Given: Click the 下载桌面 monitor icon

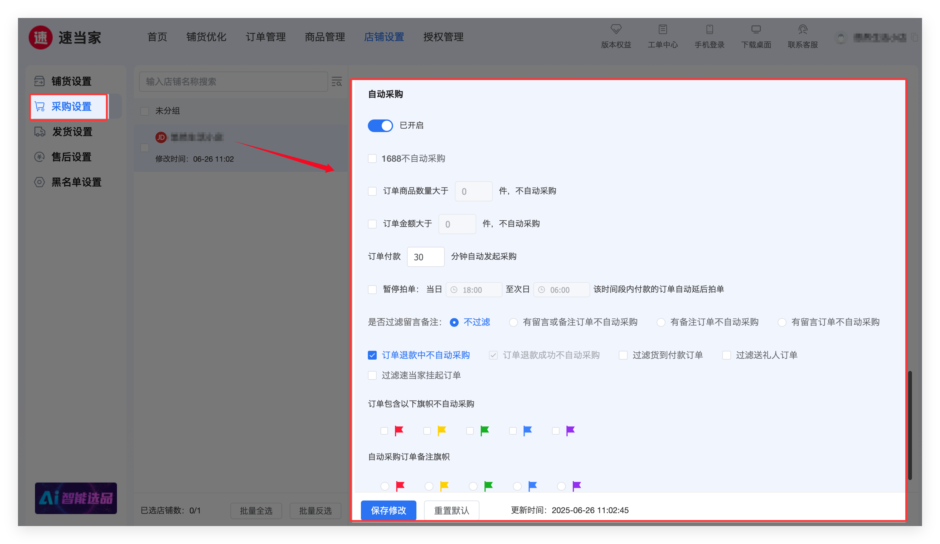Looking at the screenshot, I should click(x=756, y=29).
